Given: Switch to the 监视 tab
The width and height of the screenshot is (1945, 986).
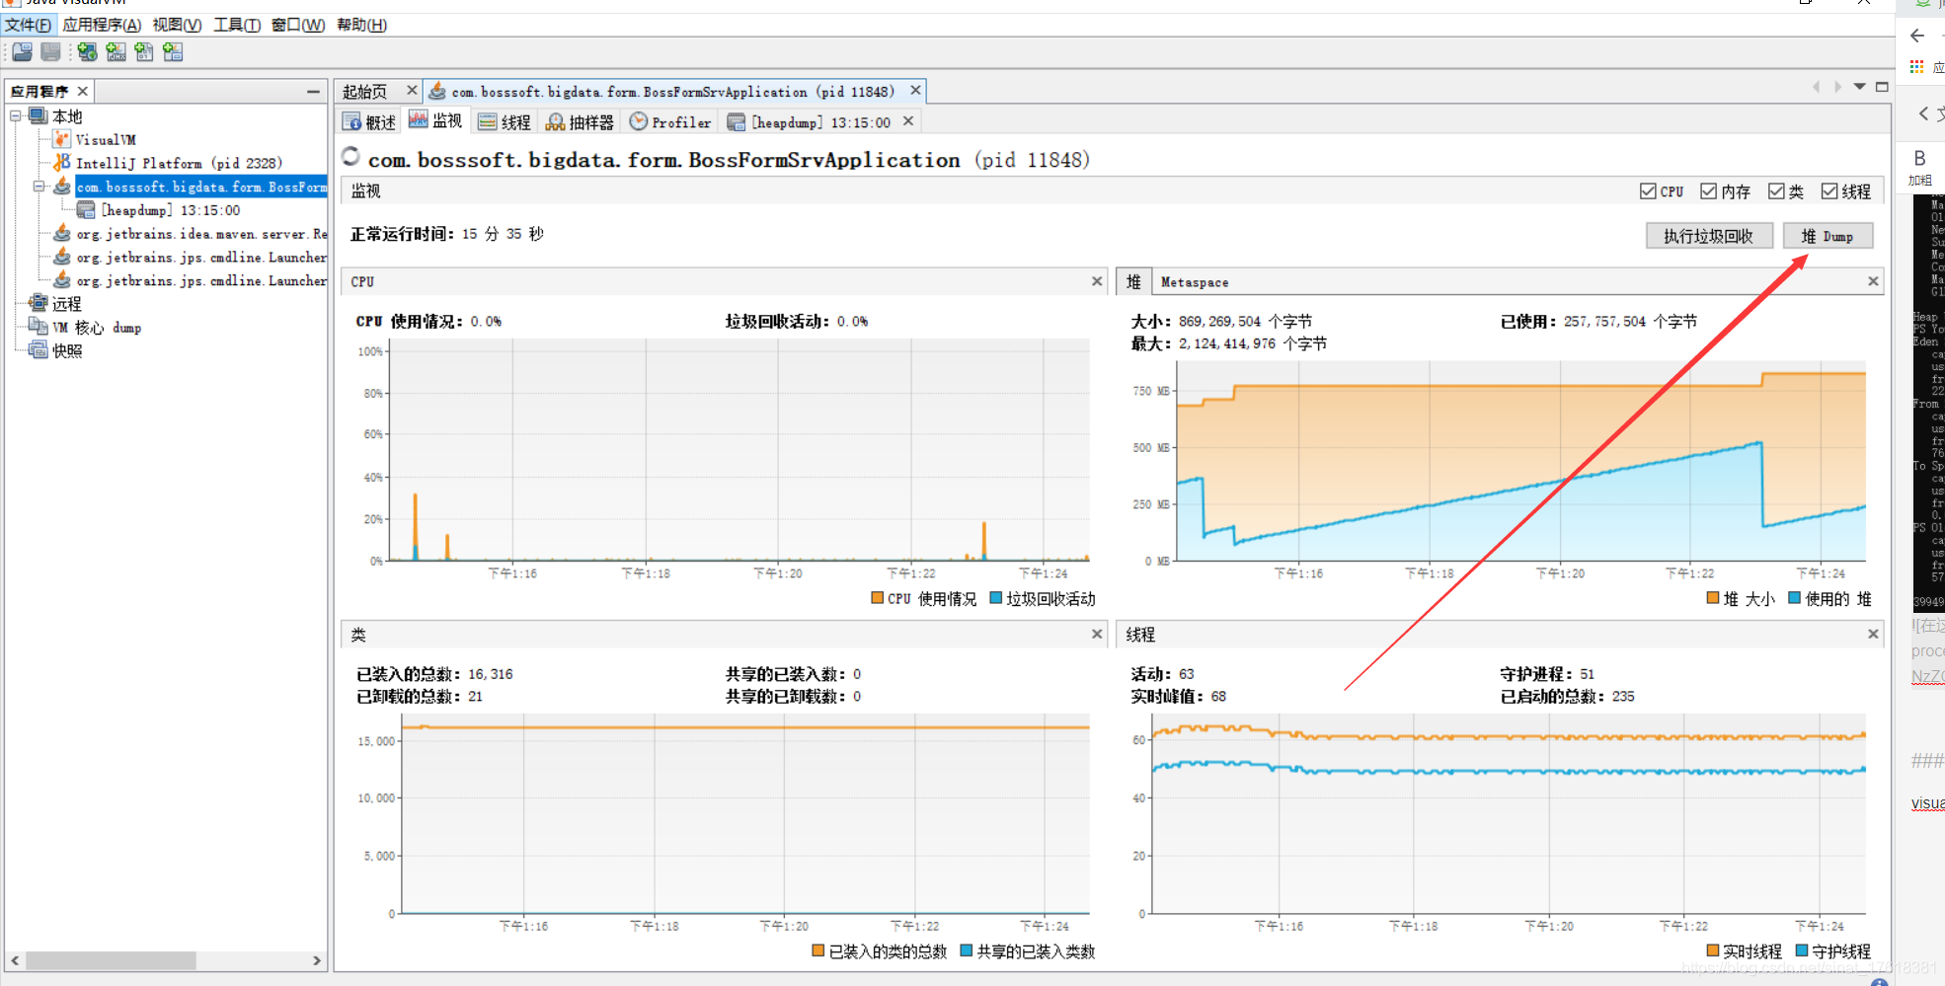Looking at the screenshot, I should (435, 121).
